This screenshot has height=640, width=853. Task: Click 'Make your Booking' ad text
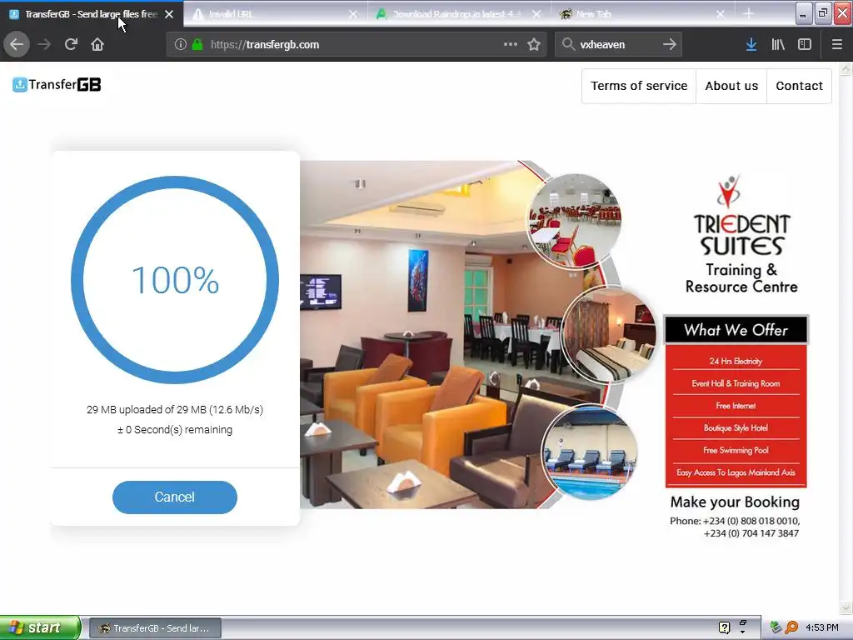pyautogui.click(x=735, y=502)
